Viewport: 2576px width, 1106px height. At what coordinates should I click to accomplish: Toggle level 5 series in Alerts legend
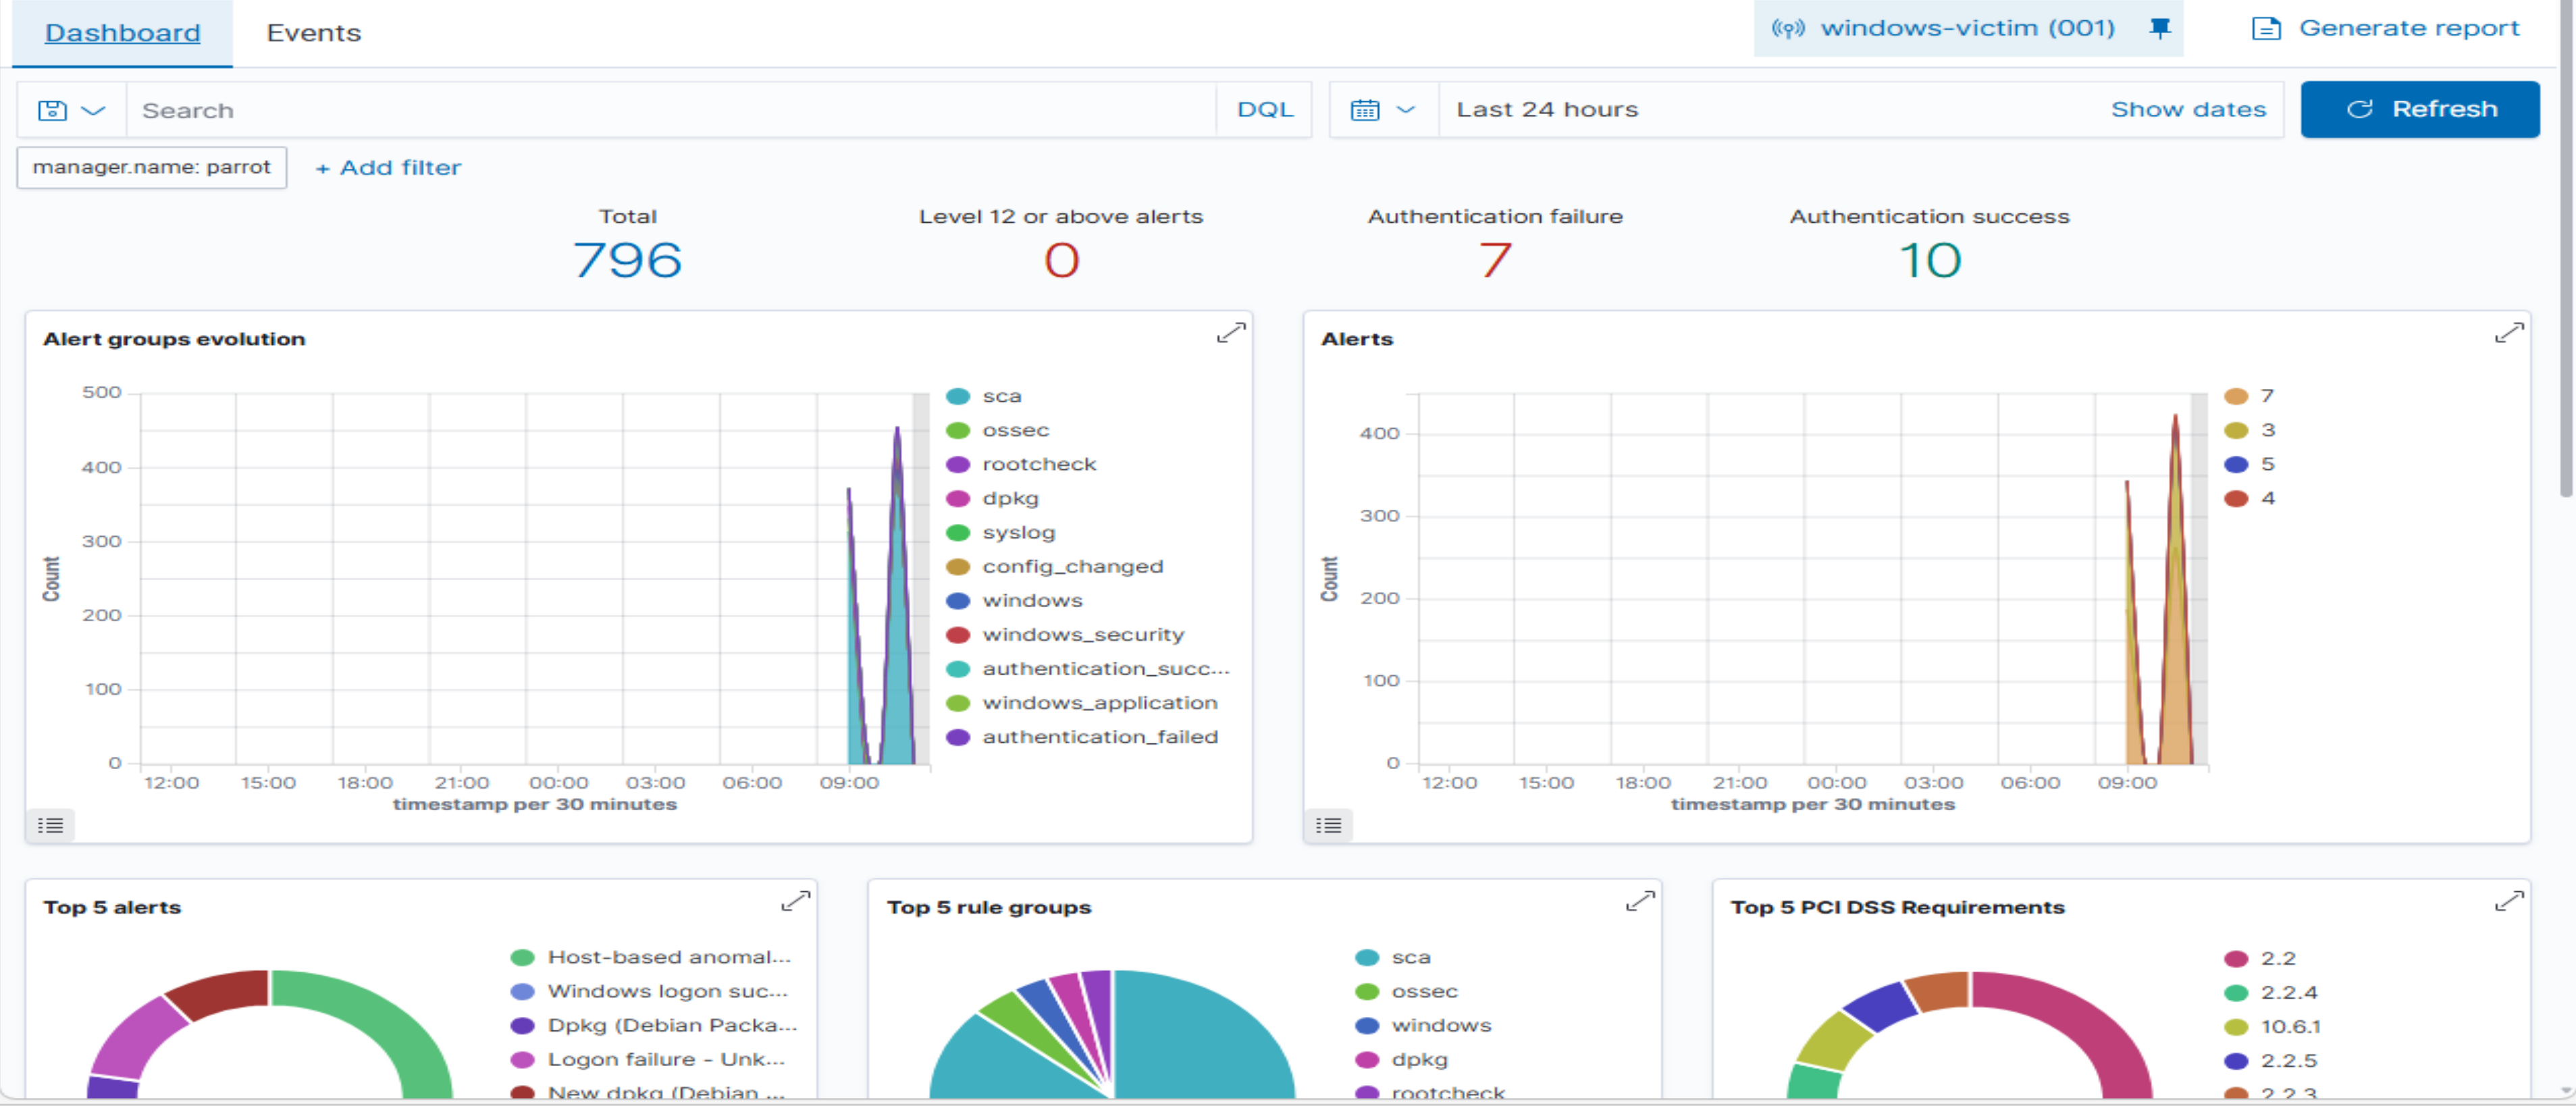tap(2267, 464)
